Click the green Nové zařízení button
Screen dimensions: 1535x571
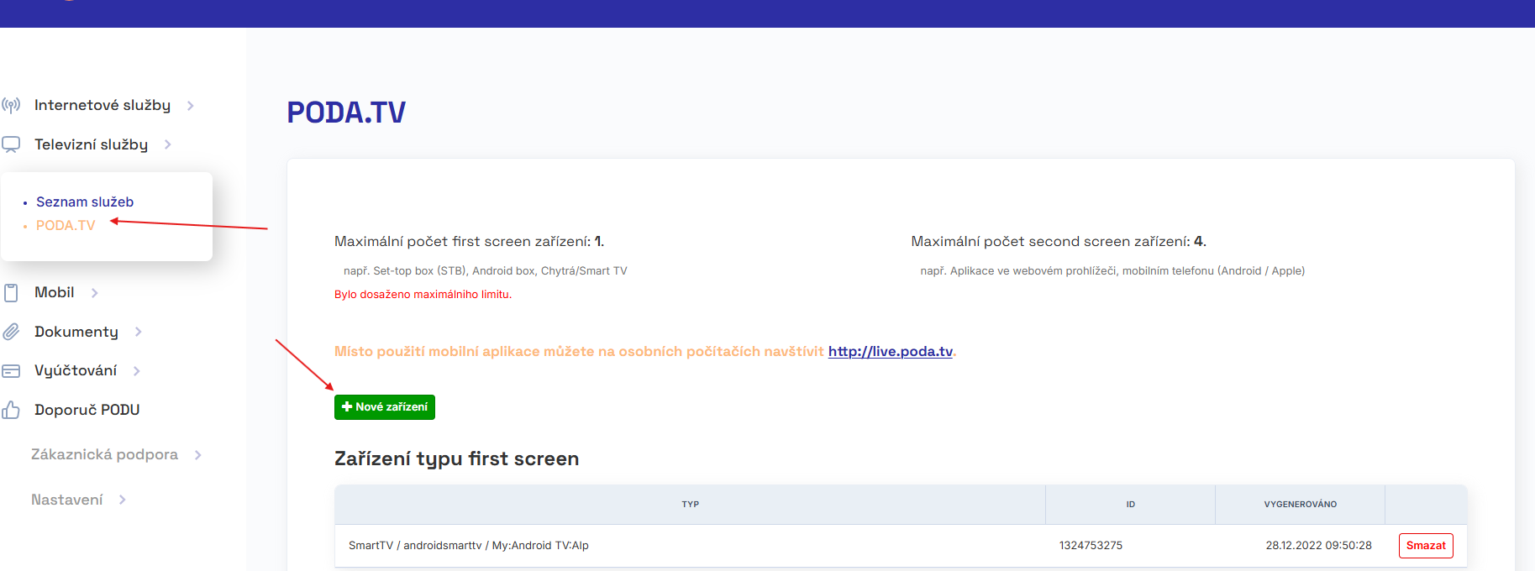385,407
